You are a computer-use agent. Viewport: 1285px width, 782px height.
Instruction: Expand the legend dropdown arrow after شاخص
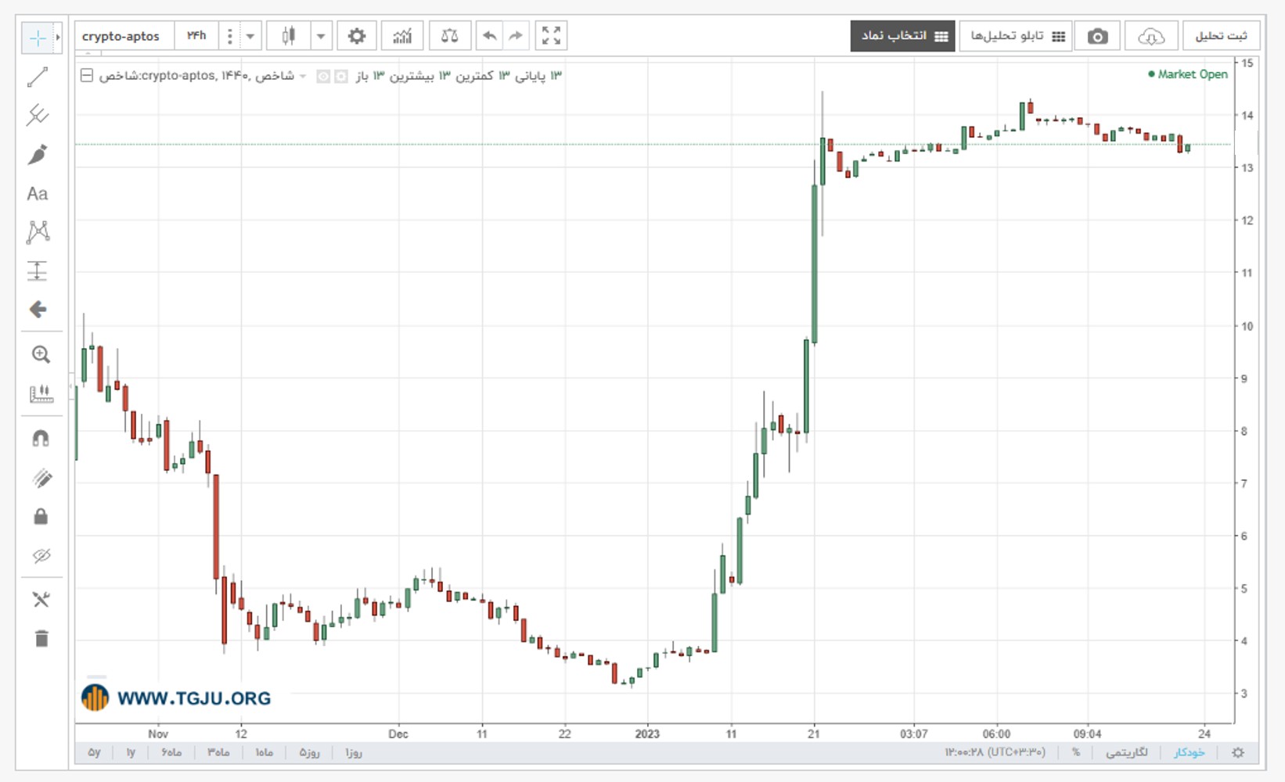(303, 76)
